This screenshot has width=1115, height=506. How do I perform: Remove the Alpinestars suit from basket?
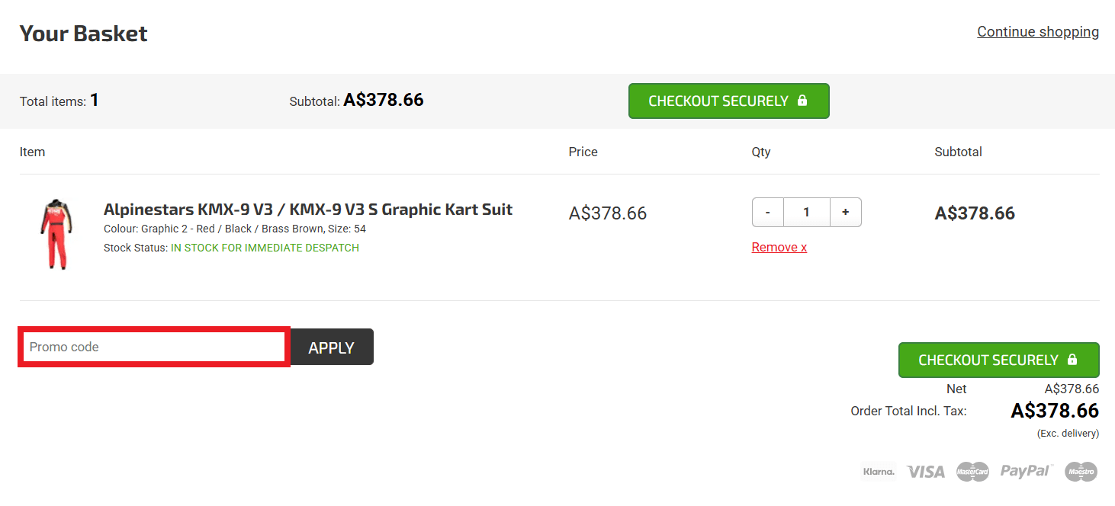tap(779, 247)
